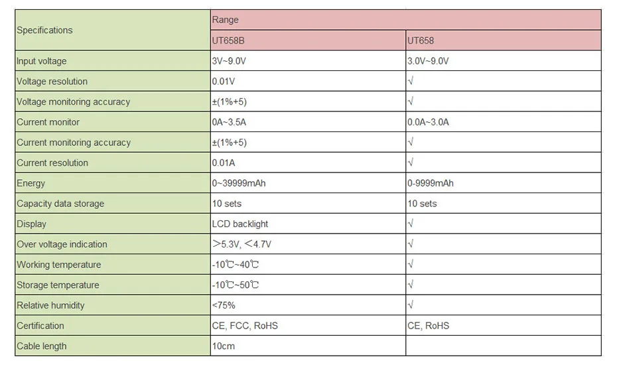This screenshot has height=369, width=617.
Task: Click the 0A~3.5A current monitor cell
Action: pyautogui.click(x=308, y=122)
